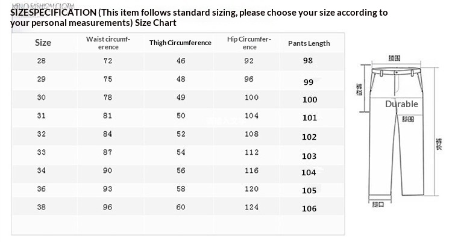Select the Hip Circumference column header
The height and width of the screenshot is (242, 452).
tap(249, 43)
